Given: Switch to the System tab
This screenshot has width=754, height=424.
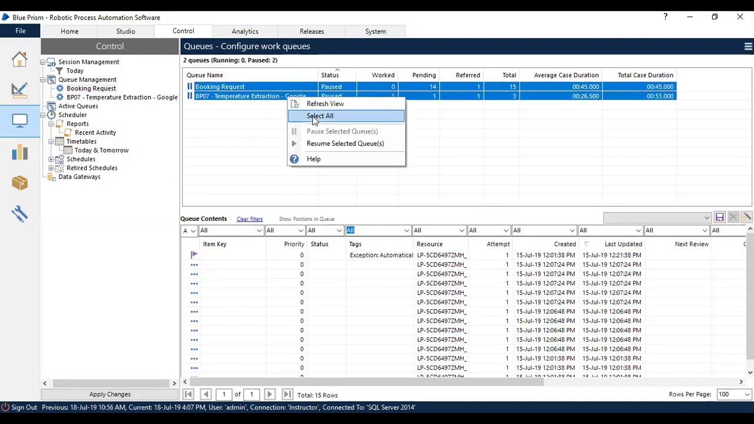Looking at the screenshot, I should 375,31.
